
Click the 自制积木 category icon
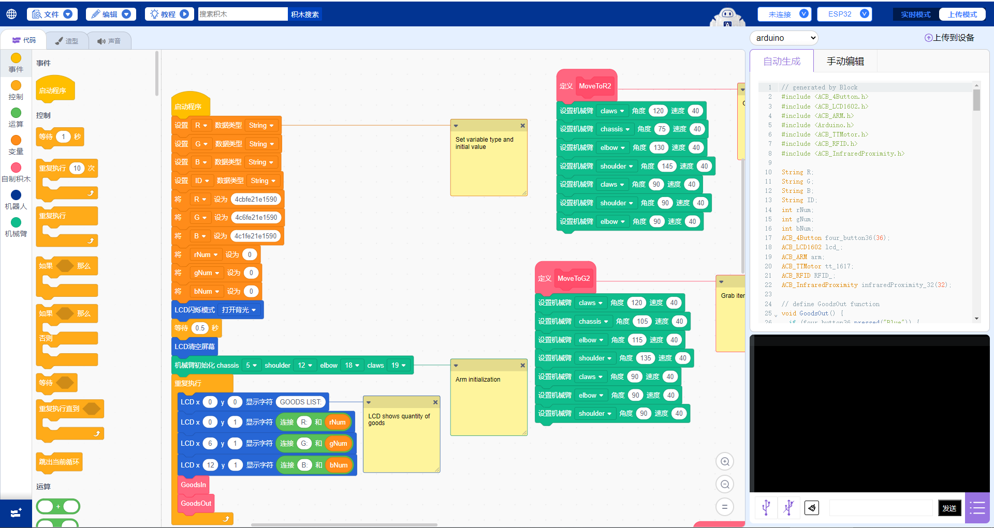(x=16, y=172)
